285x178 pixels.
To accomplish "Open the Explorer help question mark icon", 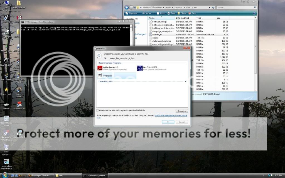I will [254, 13].
